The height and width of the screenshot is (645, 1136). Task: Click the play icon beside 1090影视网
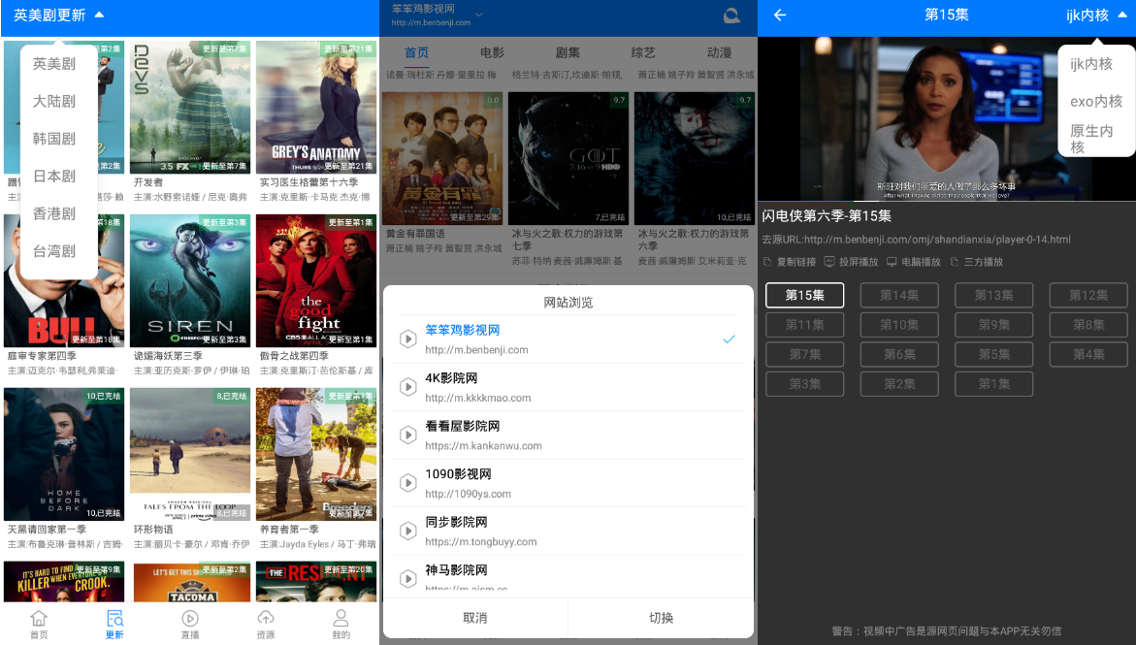407,483
